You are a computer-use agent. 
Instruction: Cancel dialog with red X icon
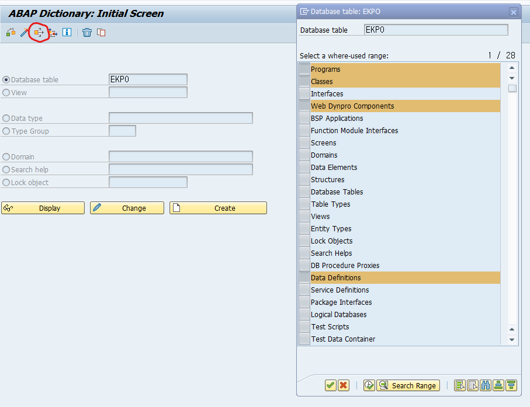click(344, 385)
